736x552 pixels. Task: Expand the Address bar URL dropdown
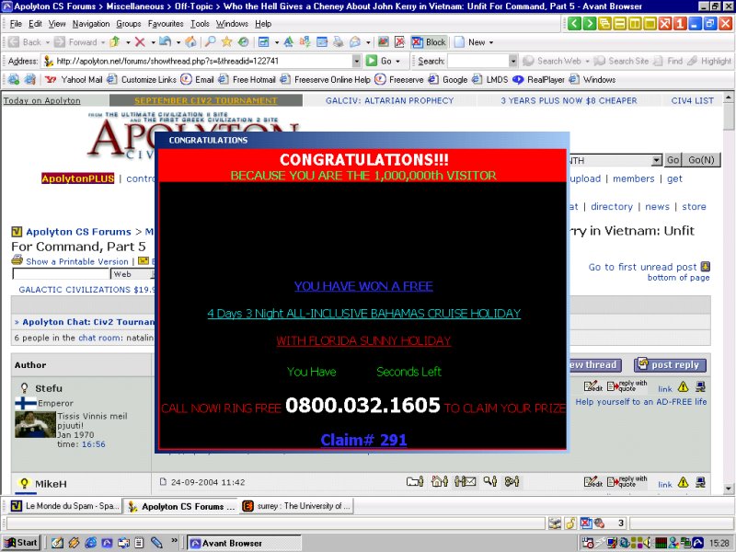pyautogui.click(x=356, y=61)
